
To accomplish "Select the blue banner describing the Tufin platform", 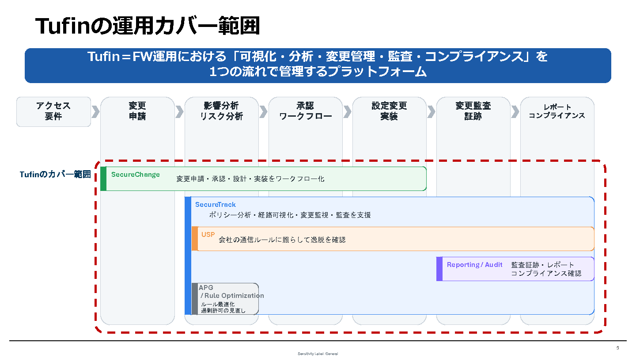I will (318, 65).
